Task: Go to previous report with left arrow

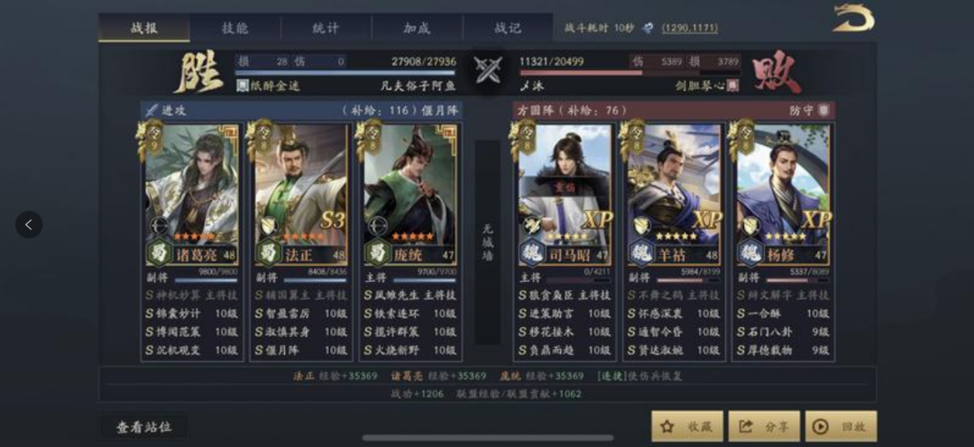Action: click(29, 224)
